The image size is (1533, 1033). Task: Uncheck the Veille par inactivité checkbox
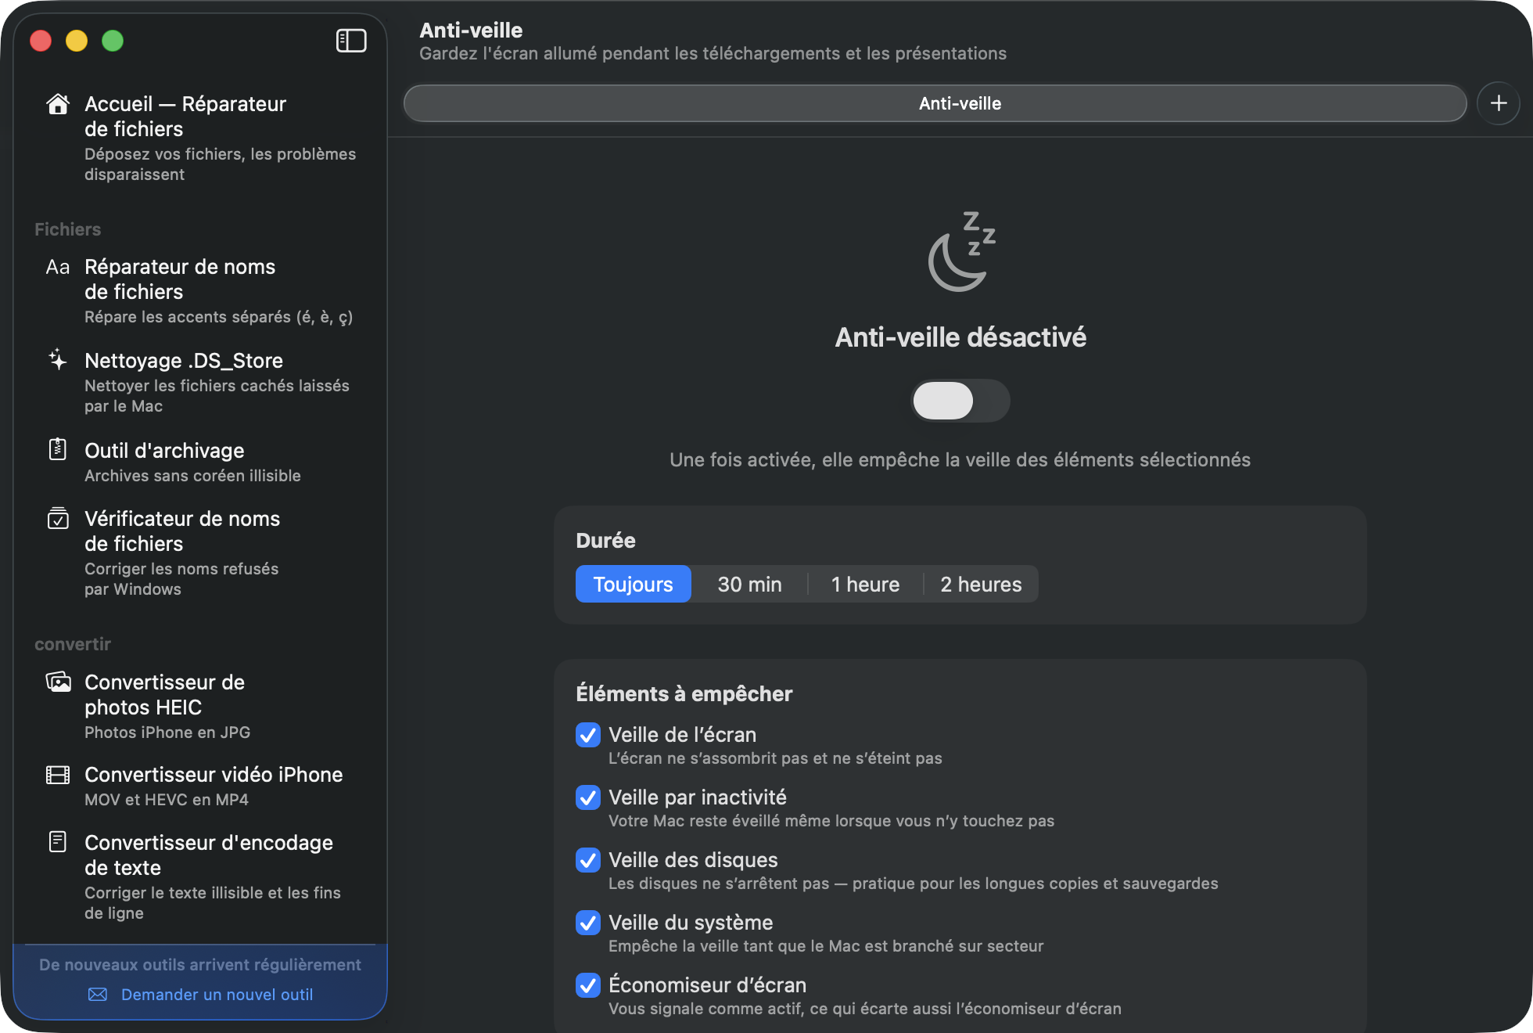tap(588, 797)
